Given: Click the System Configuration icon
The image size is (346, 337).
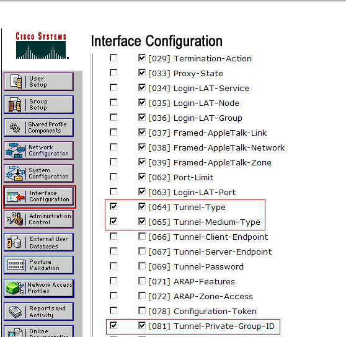Looking at the screenshot, I should [15, 173].
